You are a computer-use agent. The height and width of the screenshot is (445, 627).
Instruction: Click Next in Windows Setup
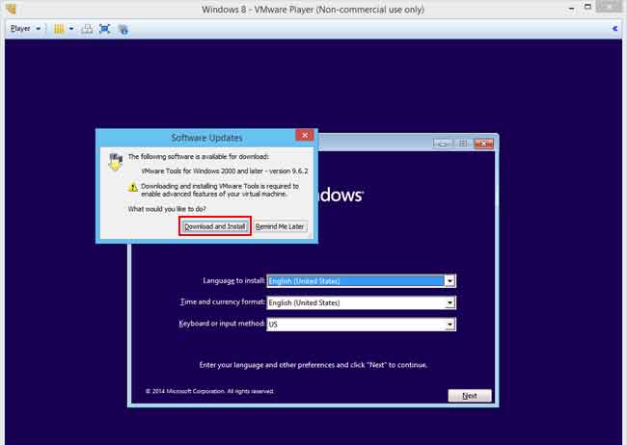pos(470,396)
